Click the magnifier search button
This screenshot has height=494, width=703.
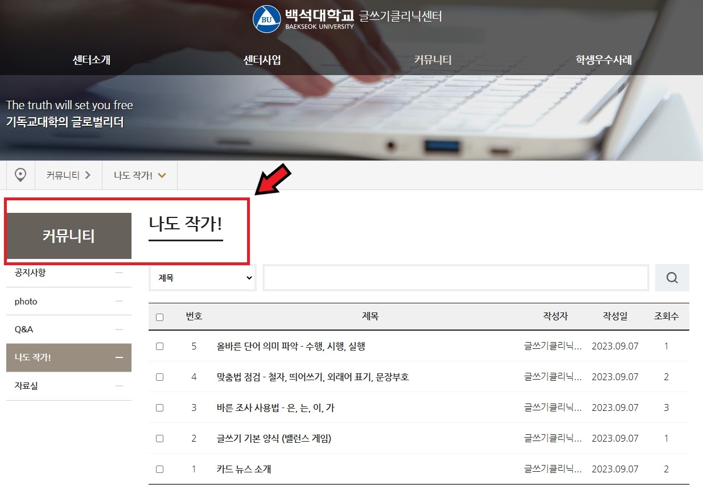click(672, 278)
